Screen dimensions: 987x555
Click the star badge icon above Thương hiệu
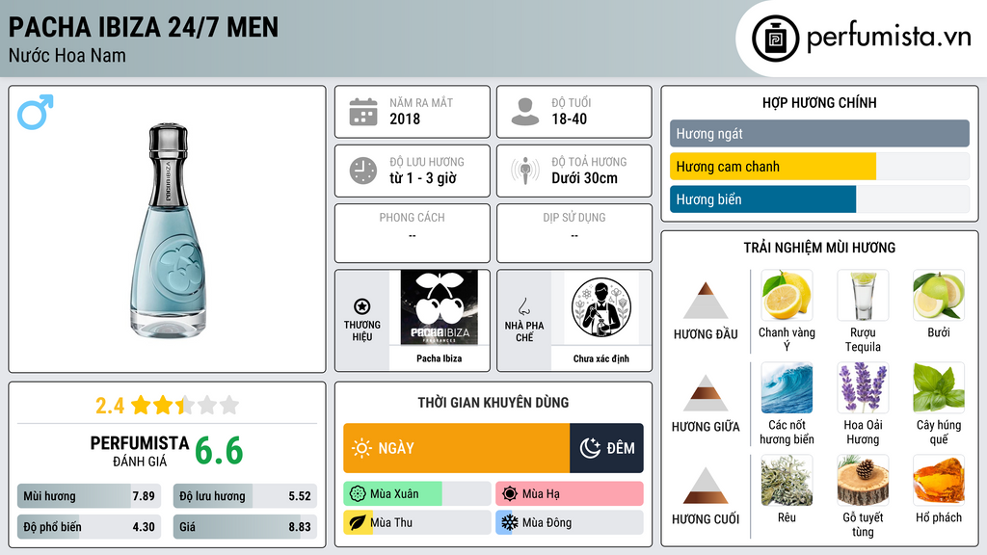[362, 306]
